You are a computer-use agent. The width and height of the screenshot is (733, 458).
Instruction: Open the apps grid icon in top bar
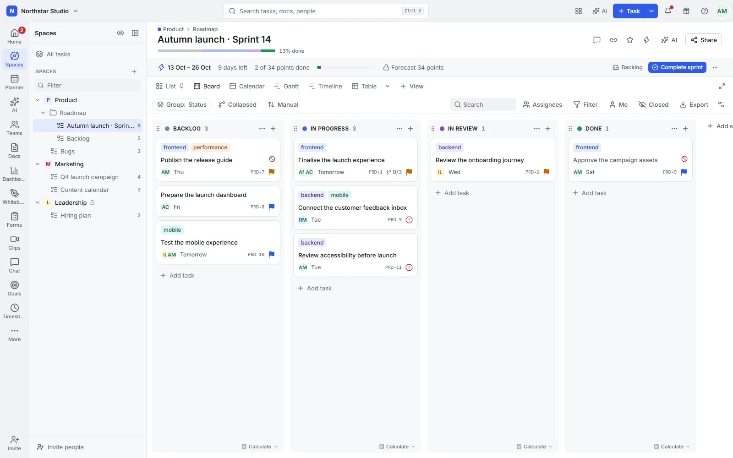[x=579, y=11]
